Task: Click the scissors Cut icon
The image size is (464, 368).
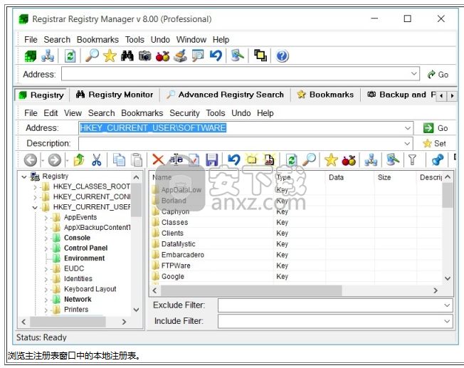Action: tap(96, 160)
